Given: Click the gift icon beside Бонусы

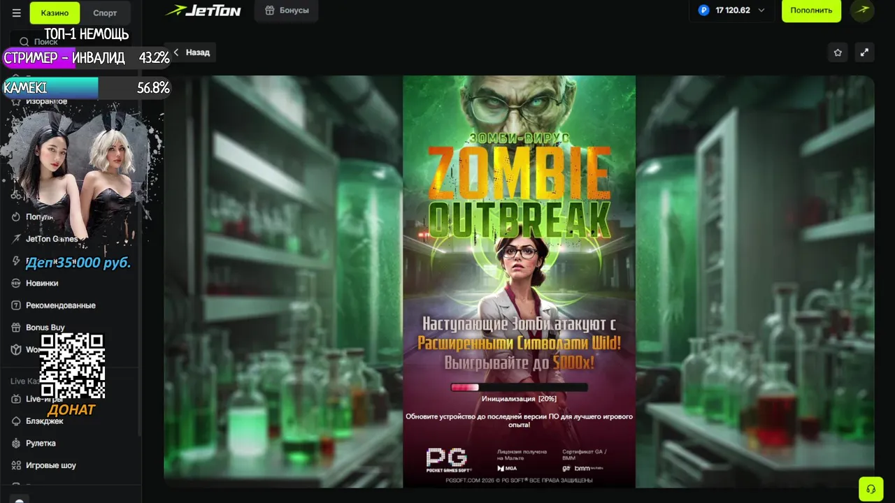Looking at the screenshot, I should tap(270, 10).
